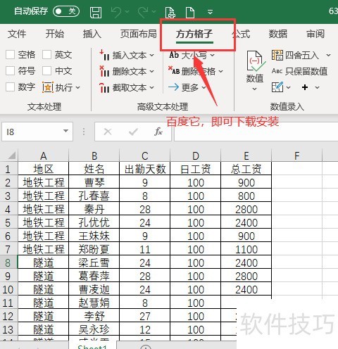338x349 pixels.
Task: Select column C header
Action: (145, 156)
